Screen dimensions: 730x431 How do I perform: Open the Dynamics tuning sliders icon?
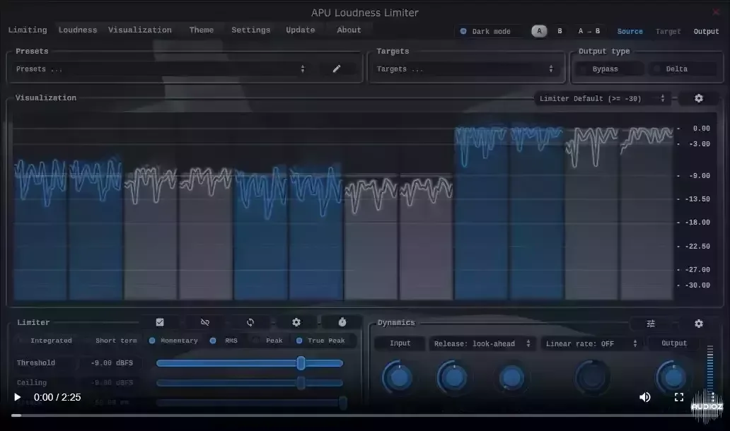pyautogui.click(x=651, y=323)
